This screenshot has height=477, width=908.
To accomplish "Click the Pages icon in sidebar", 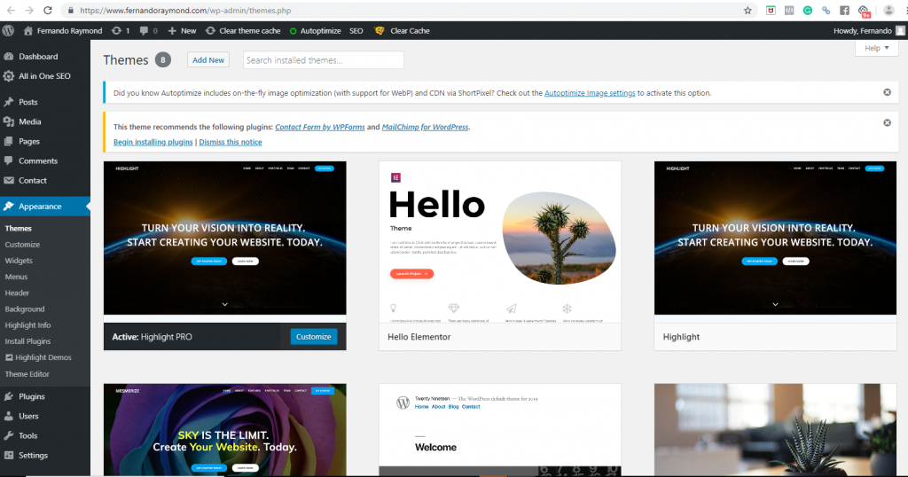I will click(9, 141).
